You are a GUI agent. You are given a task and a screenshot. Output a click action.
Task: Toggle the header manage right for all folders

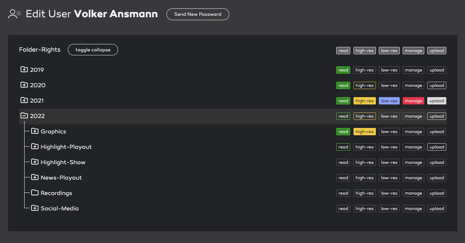point(413,51)
